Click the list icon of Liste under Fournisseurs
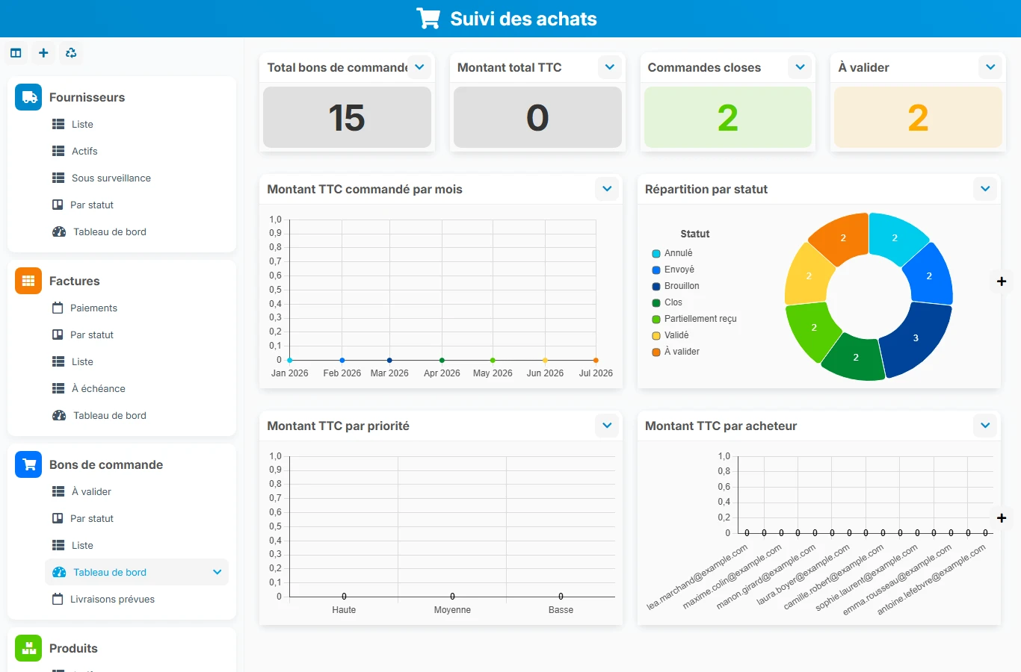The height and width of the screenshot is (672, 1021). coord(58,125)
